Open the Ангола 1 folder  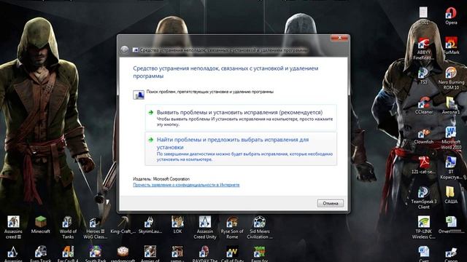(x=451, y=106)
